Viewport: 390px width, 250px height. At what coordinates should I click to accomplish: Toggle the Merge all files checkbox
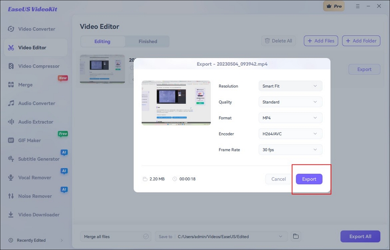(x=146, y=236)
